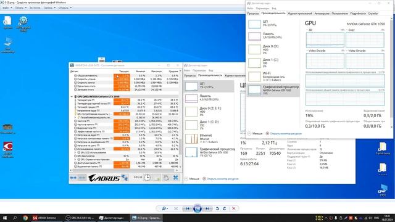Switch to Подробности tab

[358, 14]
